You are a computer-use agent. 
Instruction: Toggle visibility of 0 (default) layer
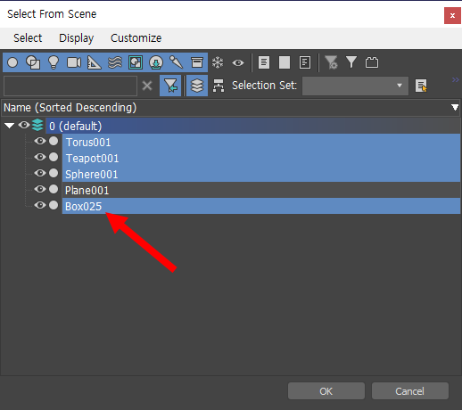[24, 125]
